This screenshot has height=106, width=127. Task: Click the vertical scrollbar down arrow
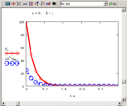124,99
